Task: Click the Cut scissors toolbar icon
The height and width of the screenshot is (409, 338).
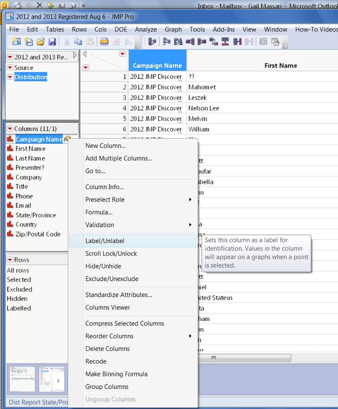Action: pos(66,41)
